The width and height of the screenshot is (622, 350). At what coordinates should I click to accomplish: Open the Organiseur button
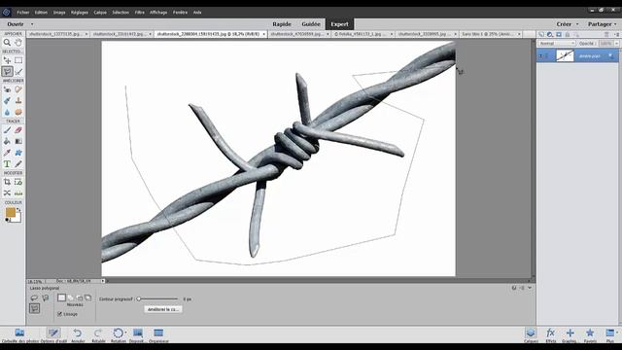[158, 335]
